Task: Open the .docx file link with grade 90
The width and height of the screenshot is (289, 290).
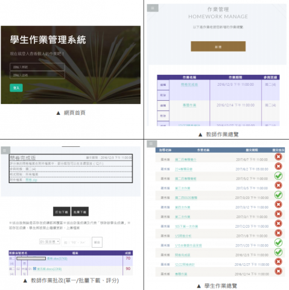Action: (49, 269)
